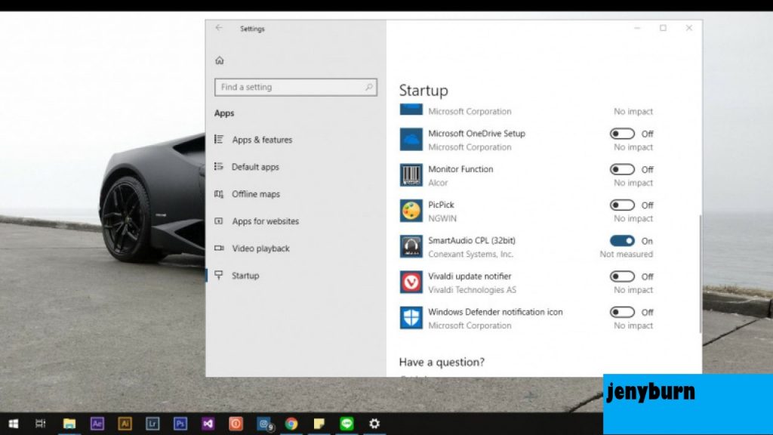Click the Monitor Function barcode icon
The width and height of the screenshot is (773, 435).
pyautogui.click(x=411, y=175)
